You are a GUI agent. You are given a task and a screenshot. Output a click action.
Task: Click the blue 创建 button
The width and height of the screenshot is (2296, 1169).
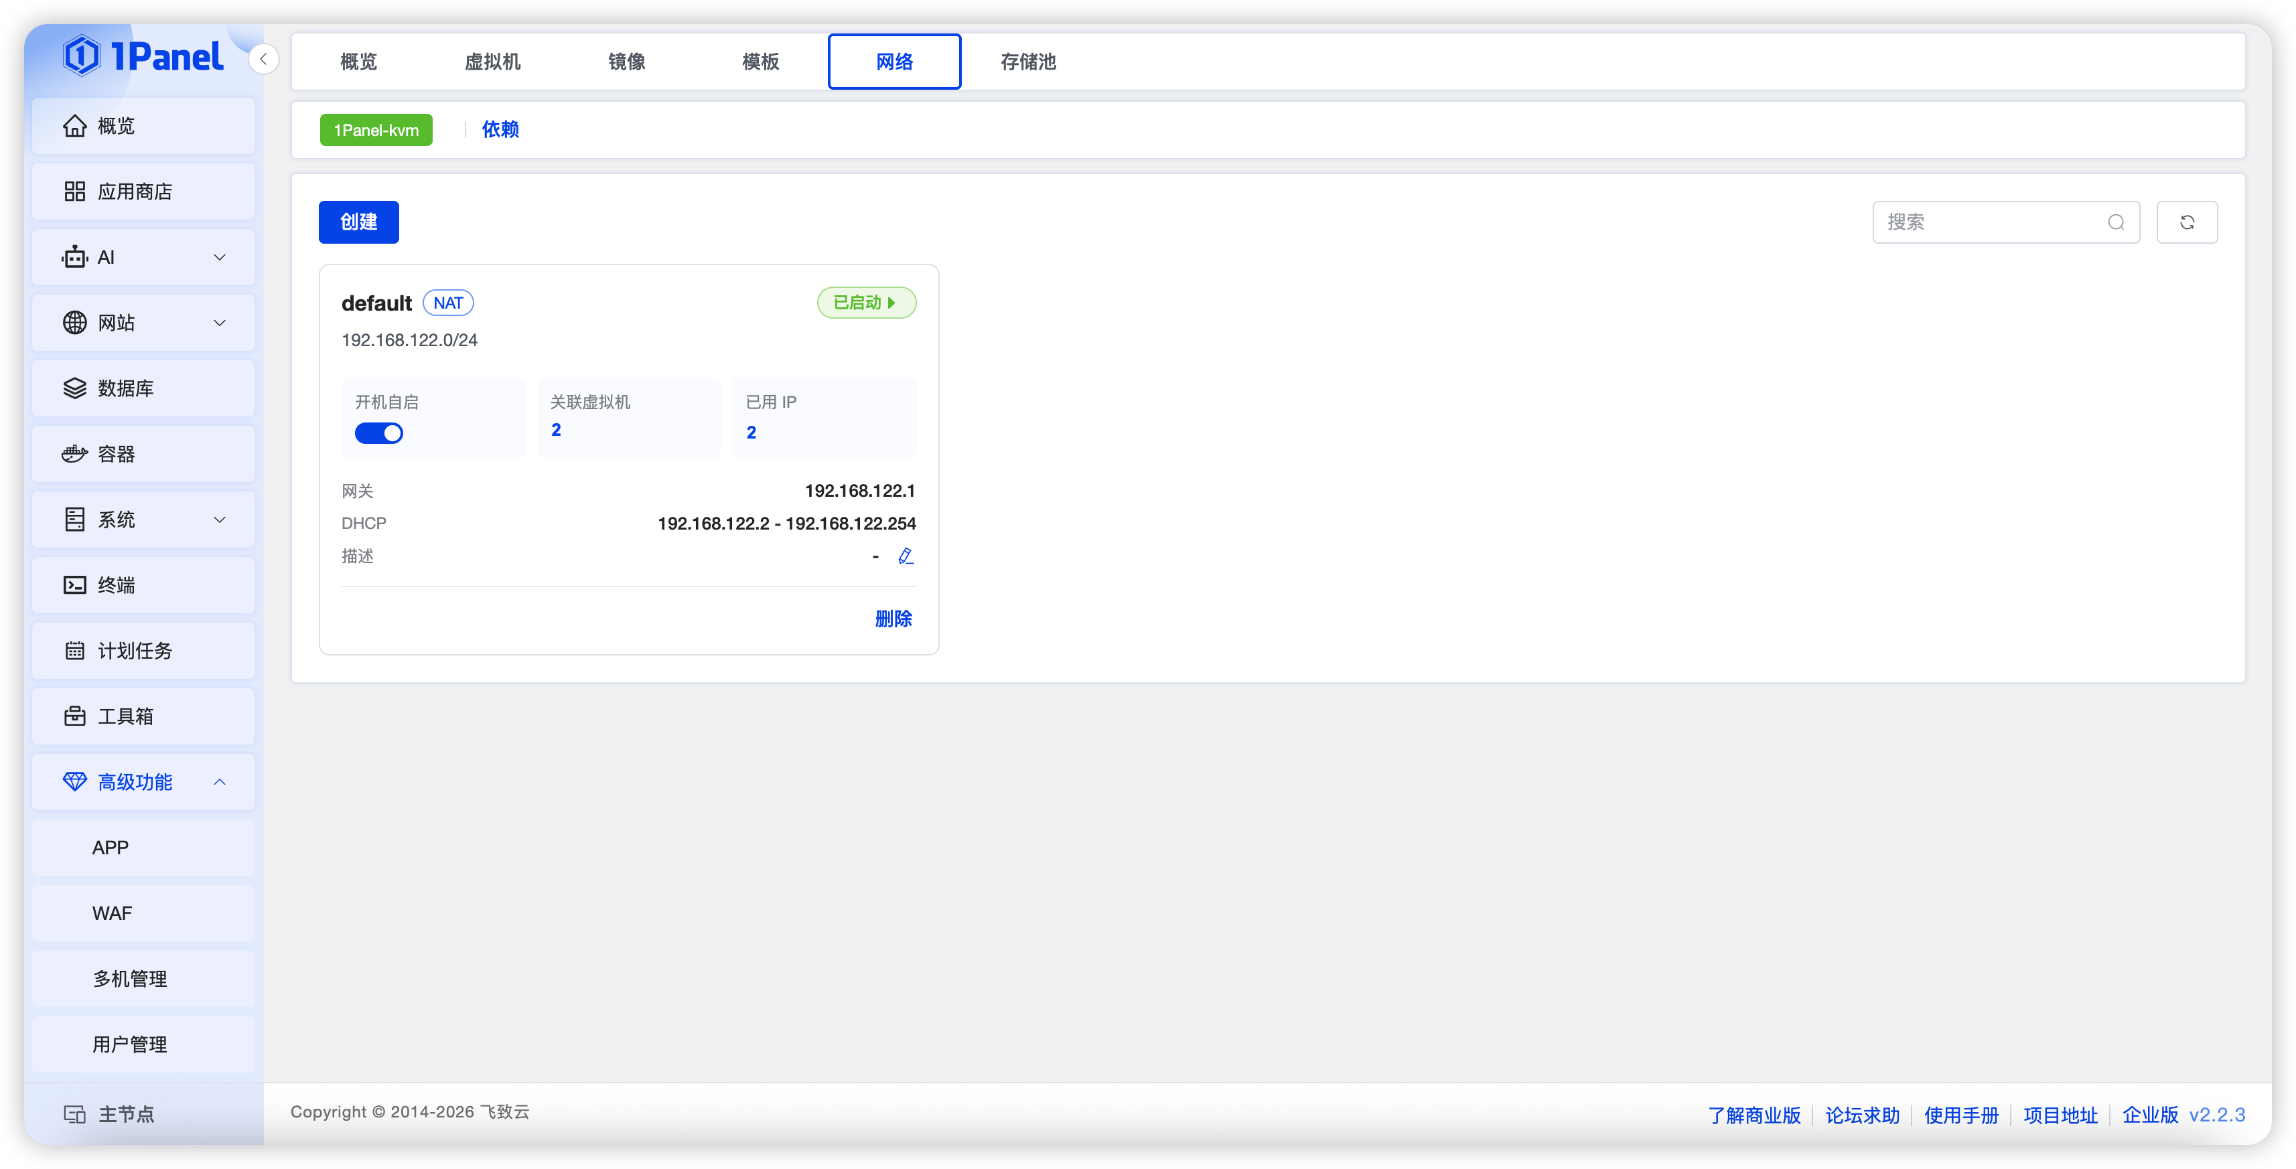point(358,222)
